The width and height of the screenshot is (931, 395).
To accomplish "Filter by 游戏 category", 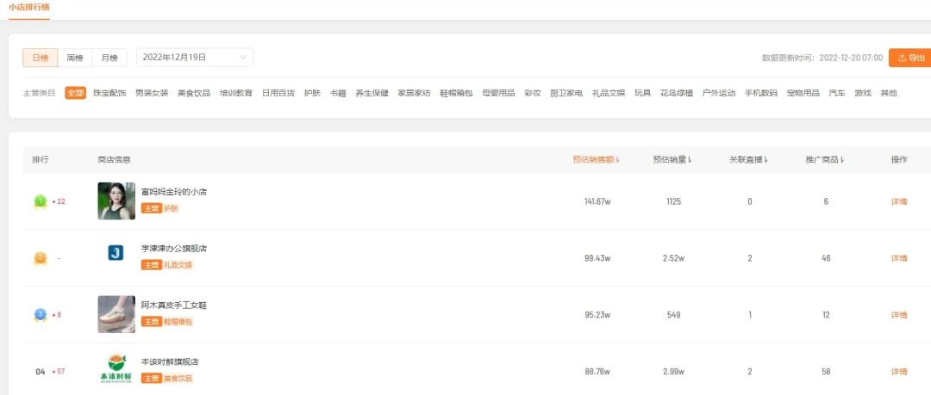I will [863, 93].
